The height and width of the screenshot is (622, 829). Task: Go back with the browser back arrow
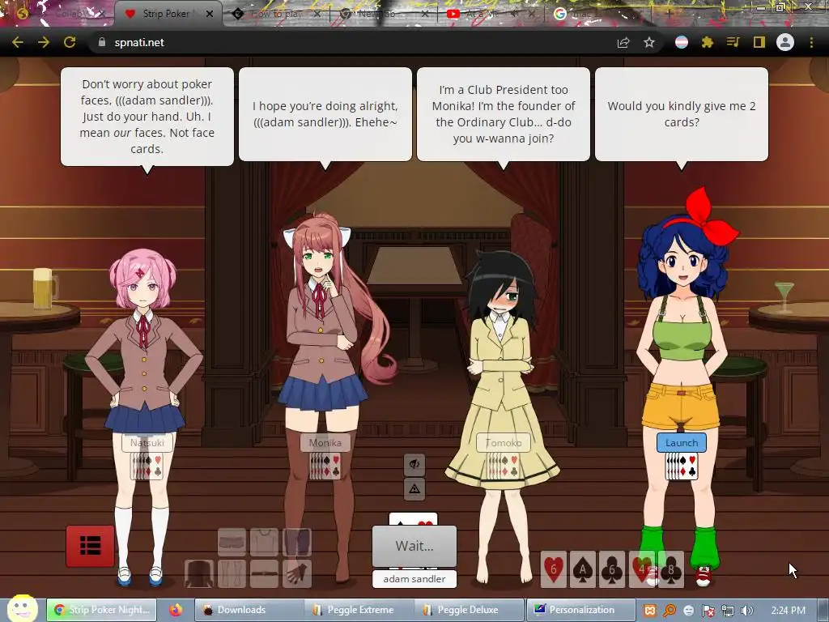[18, 42]
